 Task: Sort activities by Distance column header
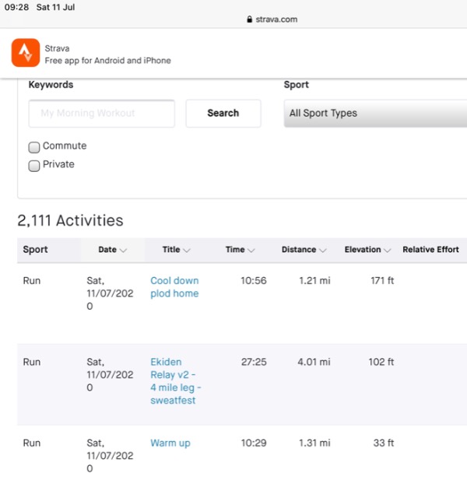tap(299, 250)
